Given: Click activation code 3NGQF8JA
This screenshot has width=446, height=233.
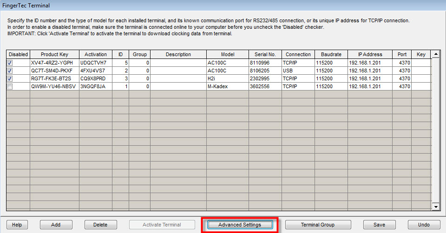Looking at the screenshot, I should [x=96, y=87].
